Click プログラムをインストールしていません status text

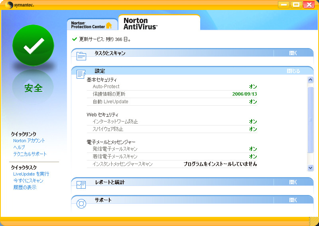[x=220, y=164]
